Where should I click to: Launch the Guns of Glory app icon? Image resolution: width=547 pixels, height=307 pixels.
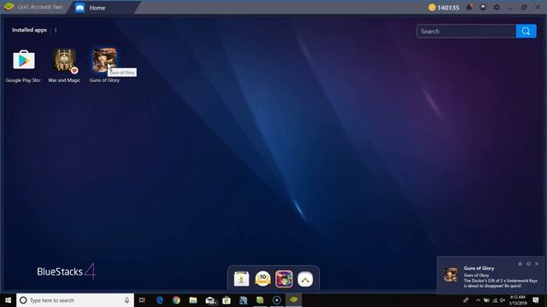tap(104, 60)
